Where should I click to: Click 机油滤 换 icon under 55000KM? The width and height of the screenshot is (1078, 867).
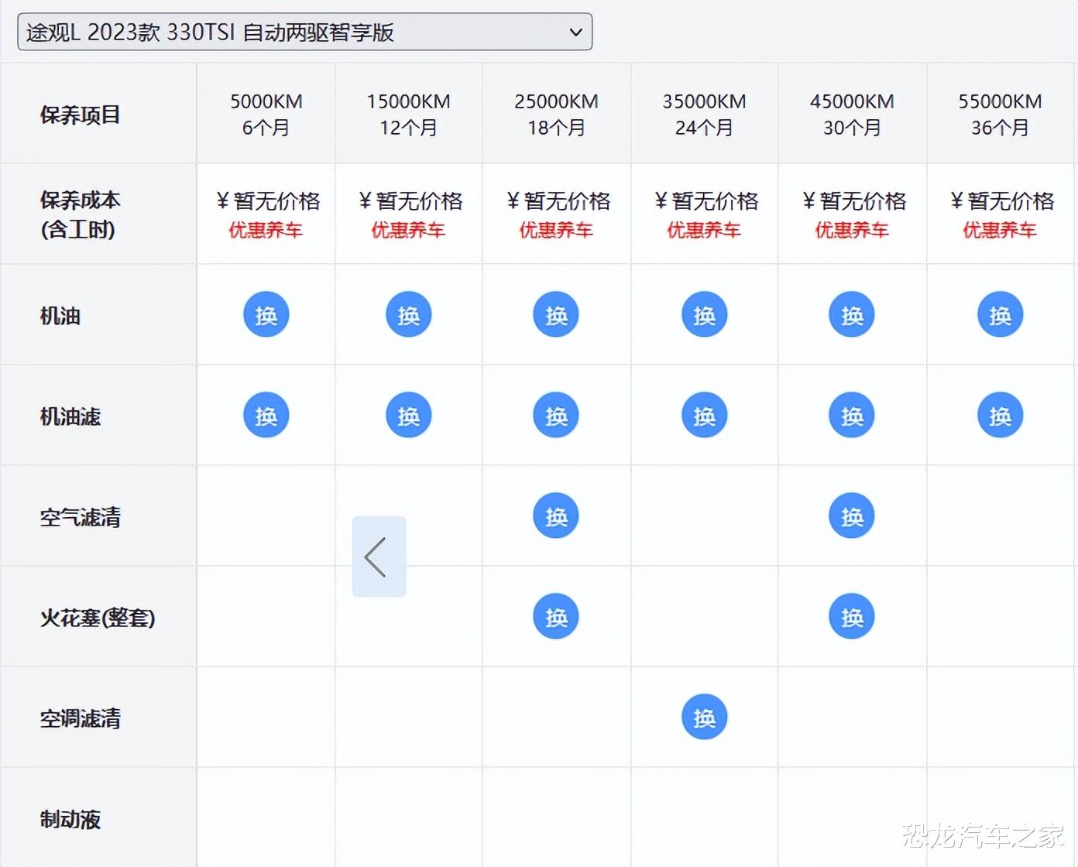coord(1001,416)
